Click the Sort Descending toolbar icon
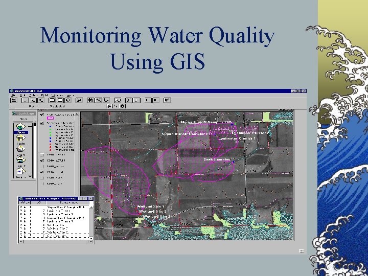 coord(155,100)
